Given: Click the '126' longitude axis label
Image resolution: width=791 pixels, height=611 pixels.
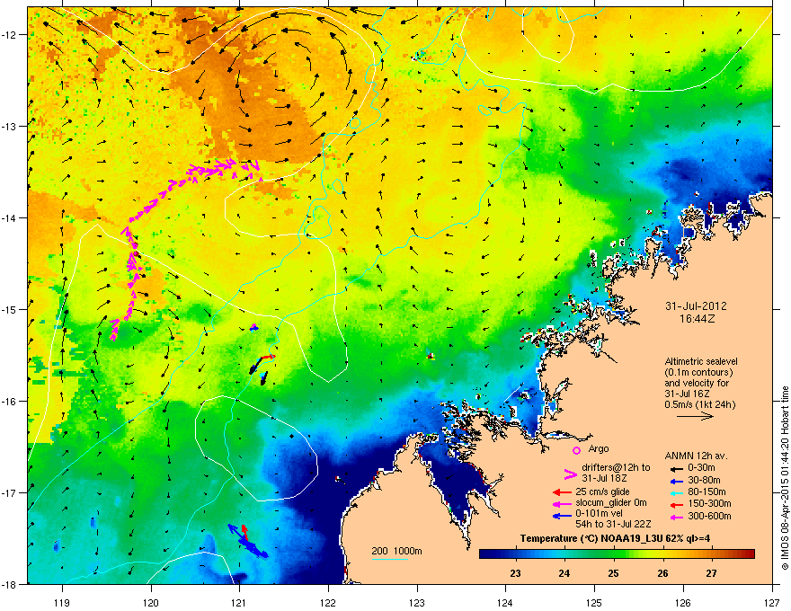Looking at the screenshot, I should click(683, 603).
